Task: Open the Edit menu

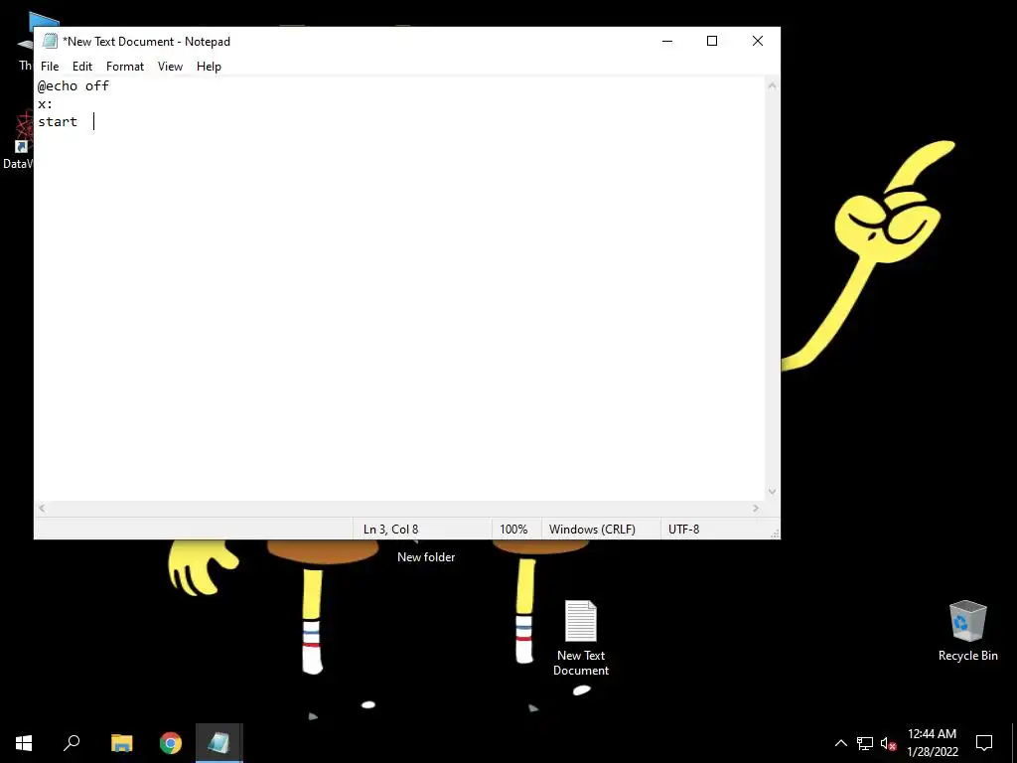Action: (x=82, y=67)
